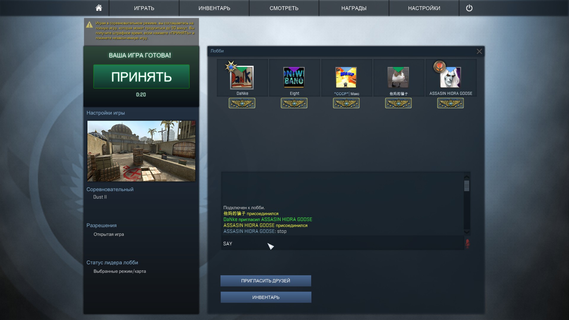Click the warning triangle icon
The height and width of the screenshot is (320, 569).
pyautogui.click(x=89, y=25)
